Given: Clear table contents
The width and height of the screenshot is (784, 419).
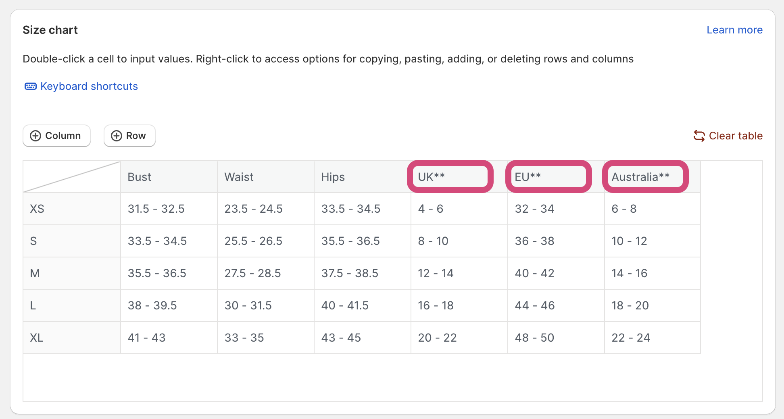Looking at the screenshot, I should pyautogui.click(x=728, y=136).
